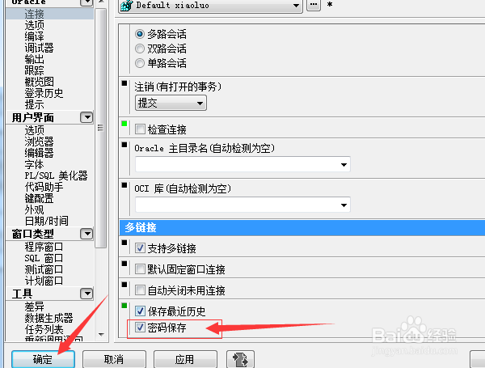Open the 提交 logoff action dropdown
This screenshot has width=485, height=368.
(x=171, y=103)
